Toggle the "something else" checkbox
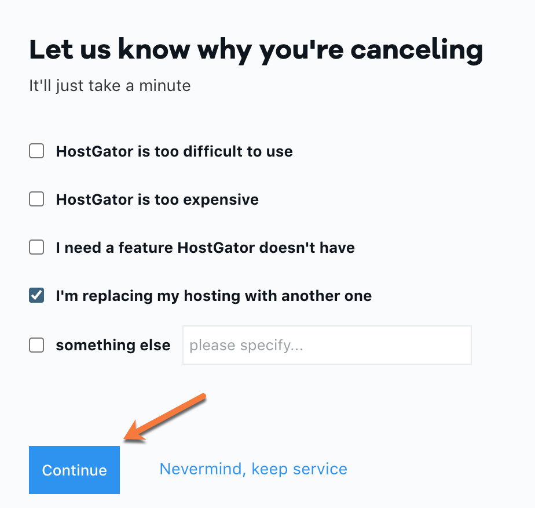The height and width of the screenshot is (508, 535). (x=36, y=346)
